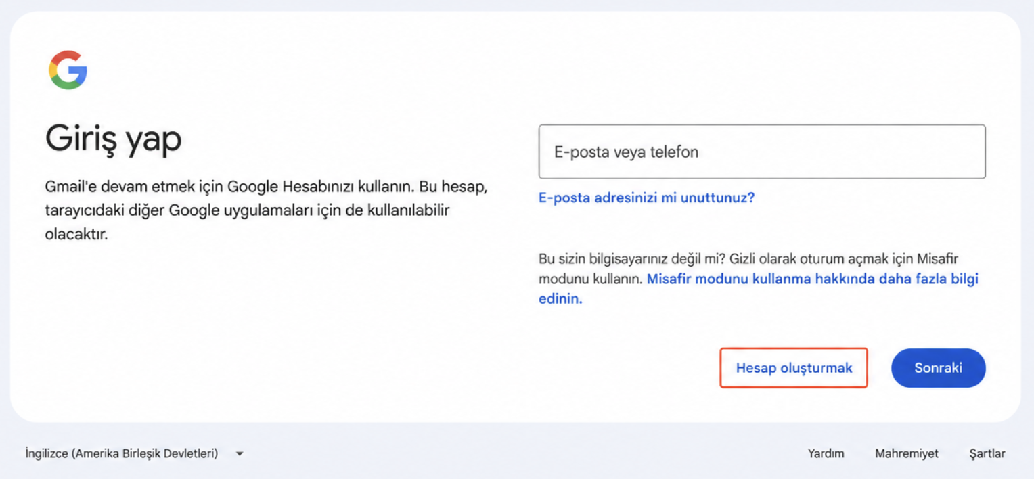Open 'E-posta adresinizi mi unuttunuz?' link
Screen dimensions: 1034x479
(646, 198)
